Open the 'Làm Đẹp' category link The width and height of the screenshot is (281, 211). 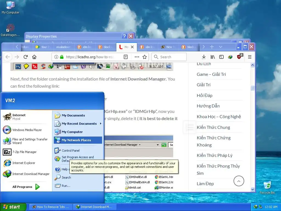pyautogui.click(x=205, y=184)
